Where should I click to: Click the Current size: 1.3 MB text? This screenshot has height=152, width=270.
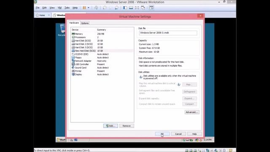point(149,44)
